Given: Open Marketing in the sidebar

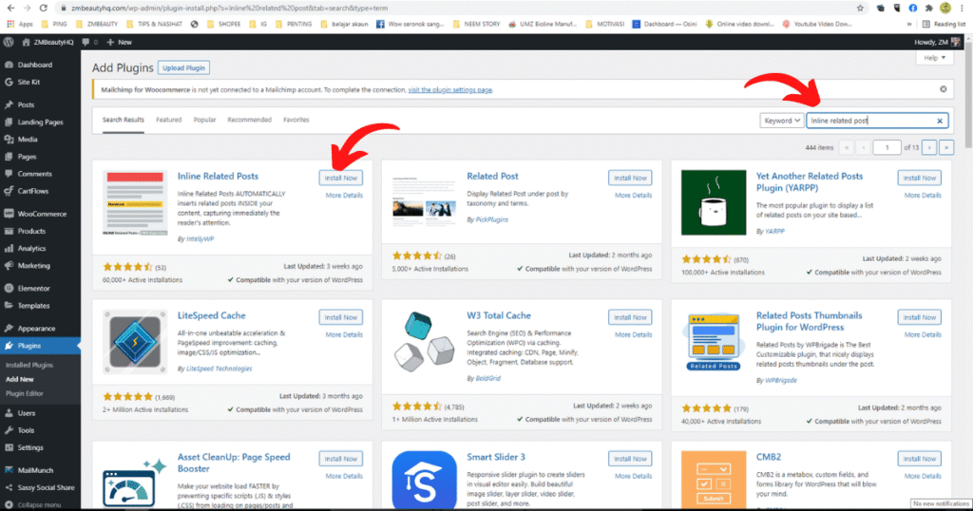Looking at the screenshot, I should [33, 266].
